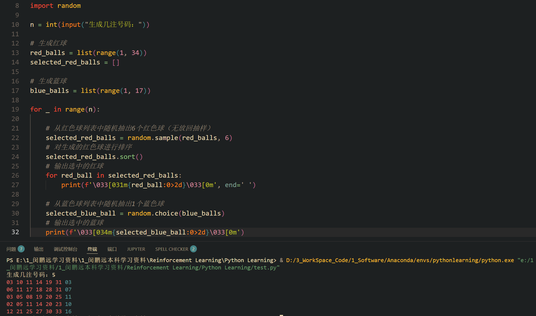This screenshot has width=536, height=316.
Task: Open the SPELL CHECKER panel tab
Action: click(x=172, y=249)
